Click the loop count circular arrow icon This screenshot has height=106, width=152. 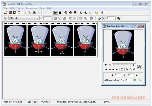pyautogui.click(x=105, y=18)
